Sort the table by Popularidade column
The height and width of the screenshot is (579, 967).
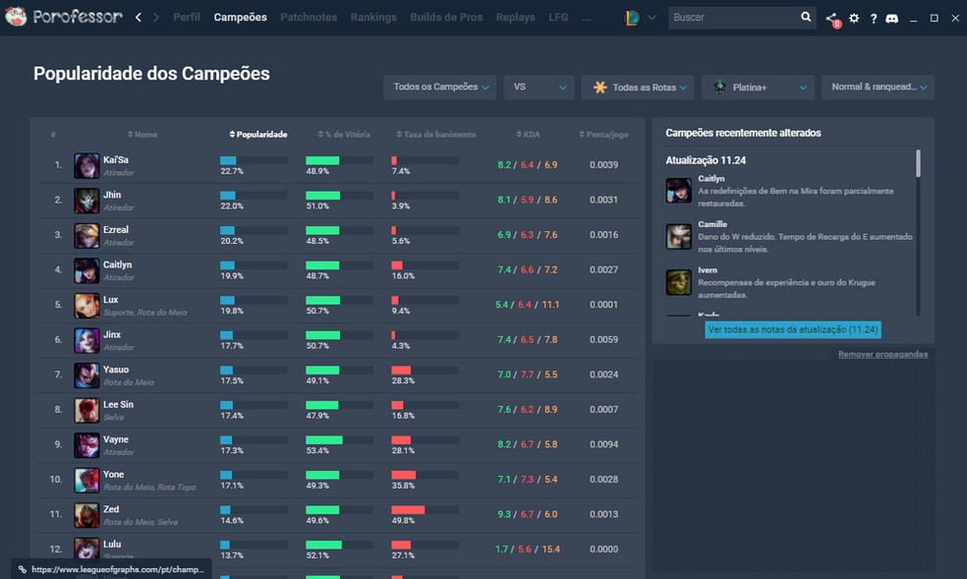(x=257, y=134)
